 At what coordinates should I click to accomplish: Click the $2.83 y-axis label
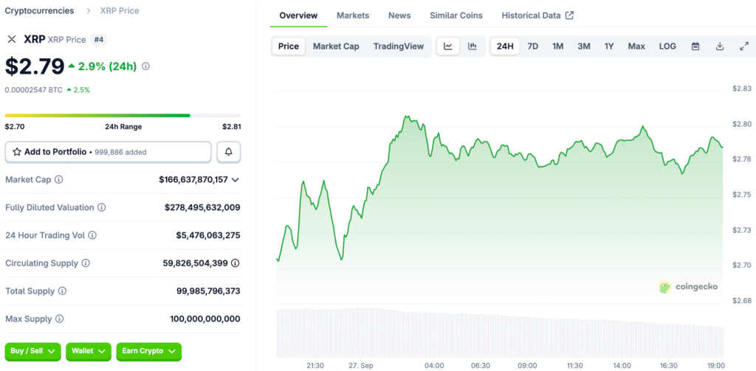tap(741, 89)
